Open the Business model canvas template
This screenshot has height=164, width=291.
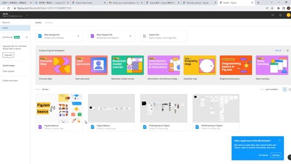(127, 65)
